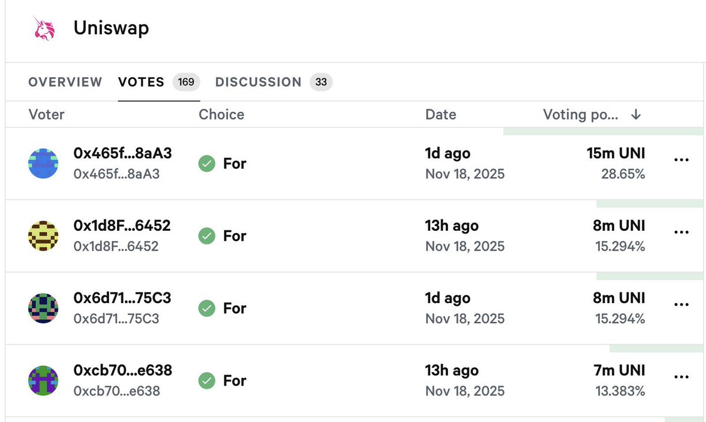Viewport: 706px width, 422px height.
Task: Open the Discussion tab
Action: (x=258, y=82)
